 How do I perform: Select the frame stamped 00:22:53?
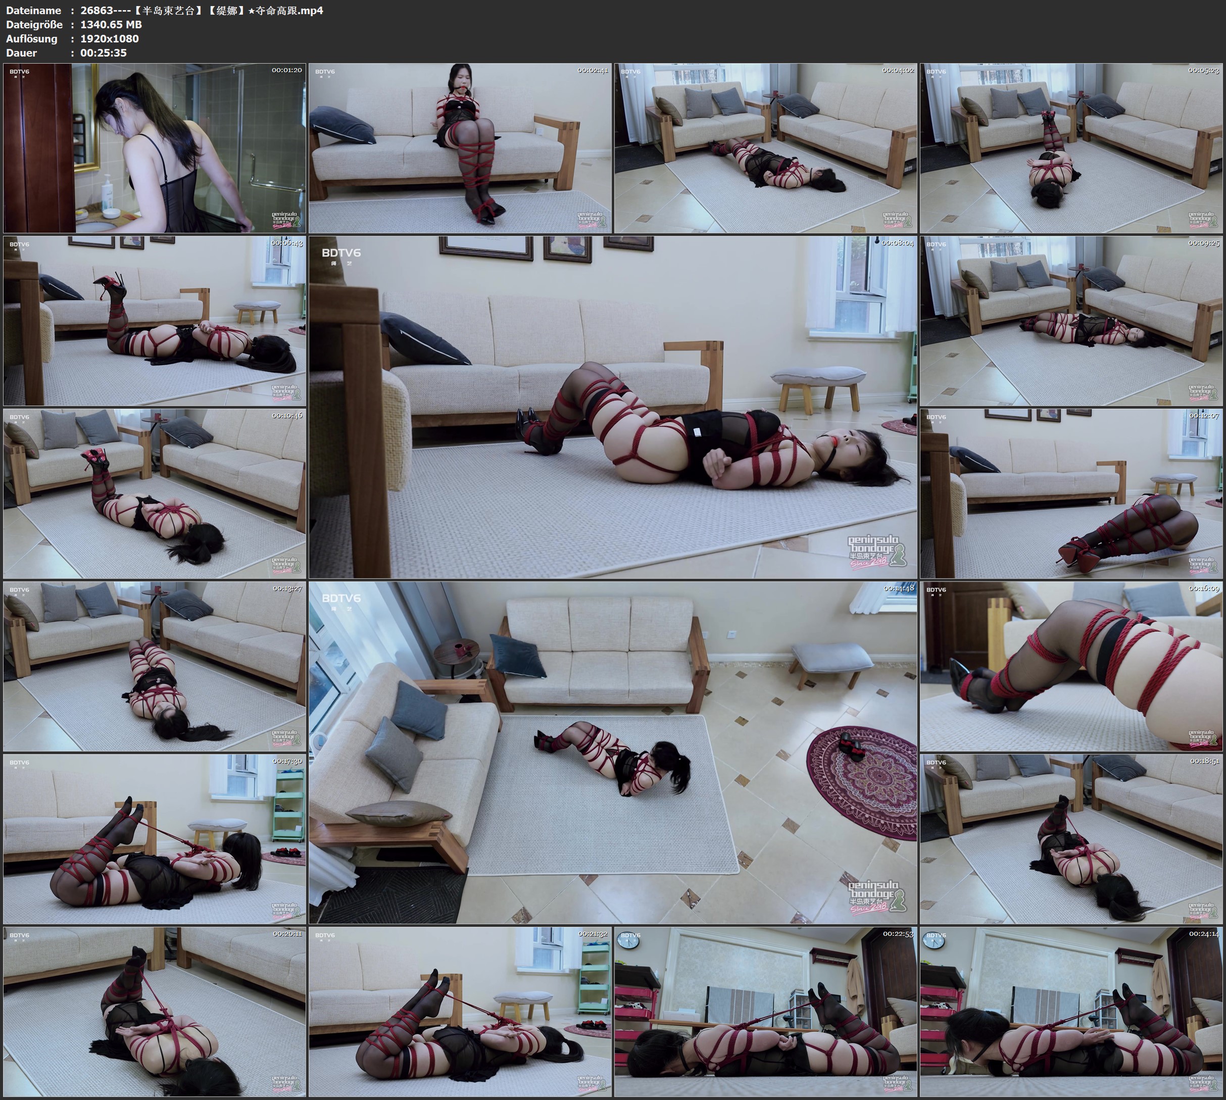coord(765,1012)
